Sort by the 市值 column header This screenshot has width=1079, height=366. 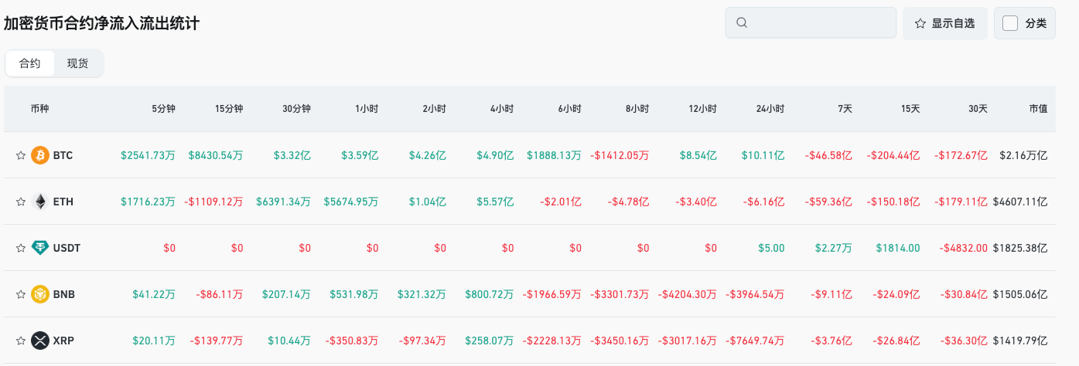click(x=1038, y=109)
